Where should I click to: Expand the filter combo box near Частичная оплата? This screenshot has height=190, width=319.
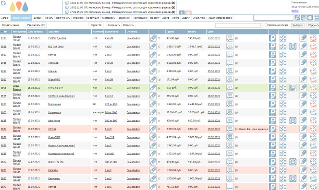pos(260,25)
